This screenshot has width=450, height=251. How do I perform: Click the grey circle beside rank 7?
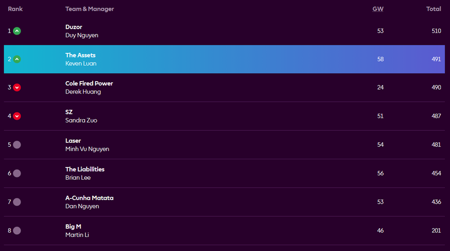[17, 202]
